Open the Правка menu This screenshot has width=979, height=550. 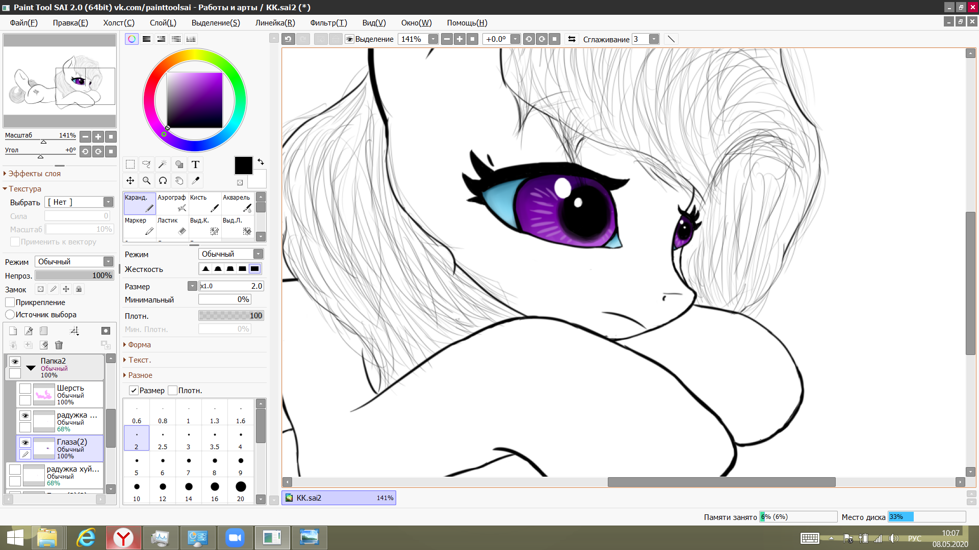click(70, 23)
